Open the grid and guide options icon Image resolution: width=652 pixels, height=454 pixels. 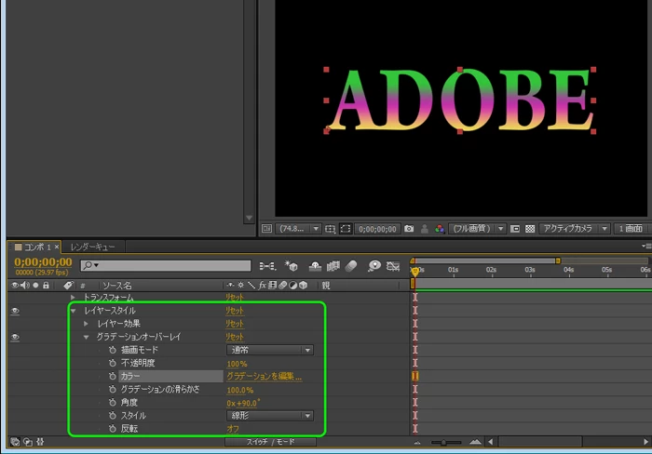[330, 229]
